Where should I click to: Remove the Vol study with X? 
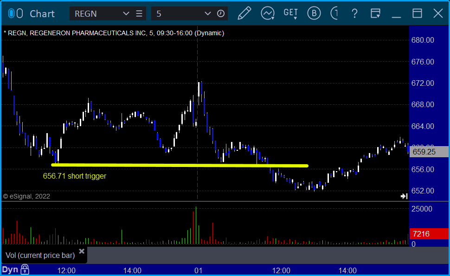[82, 251]
